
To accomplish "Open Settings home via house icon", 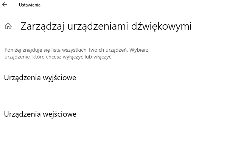I will (x=8, y=26).
